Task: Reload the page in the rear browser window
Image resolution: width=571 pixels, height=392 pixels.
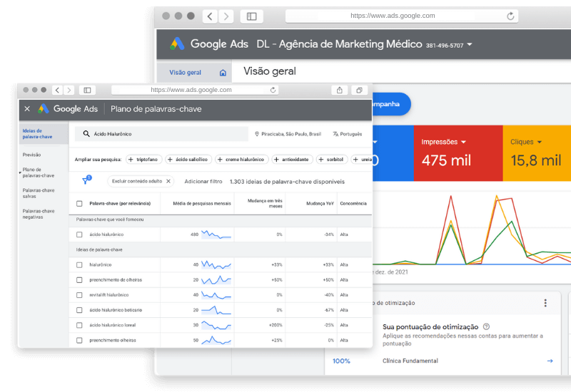Action: pos(510,16)
